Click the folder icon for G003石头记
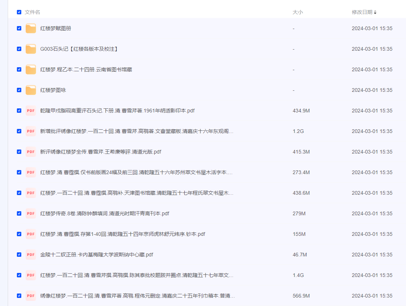The image size is (406, 306). 31,49
